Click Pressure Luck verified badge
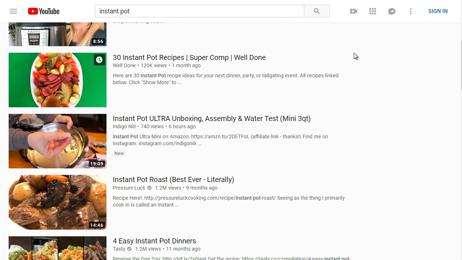Image resolution: width=462 pixels, height=260 pixels. pyautogui.click(x=149, y=188)
